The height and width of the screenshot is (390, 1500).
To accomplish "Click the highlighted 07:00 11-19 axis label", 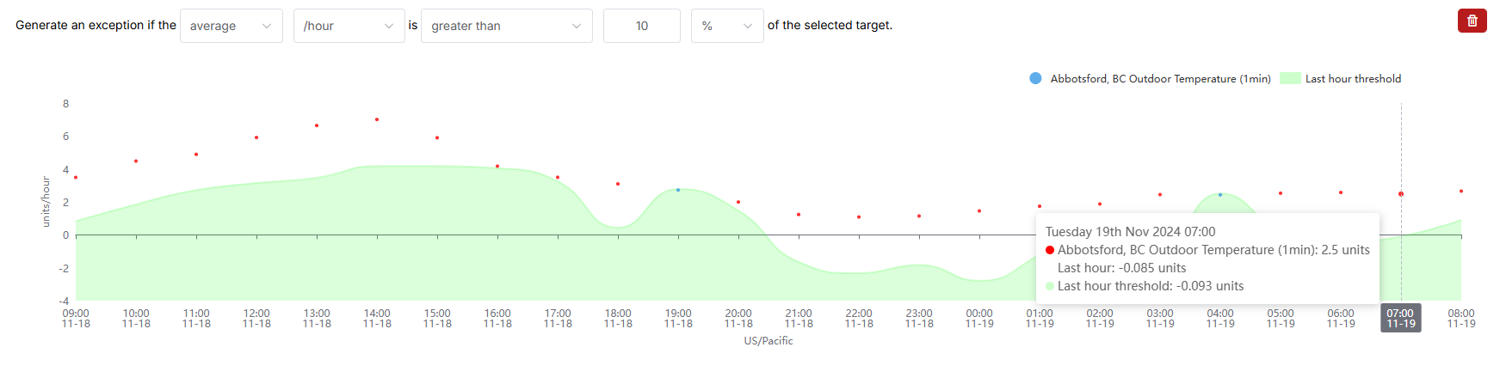I will coord(1401,318).
